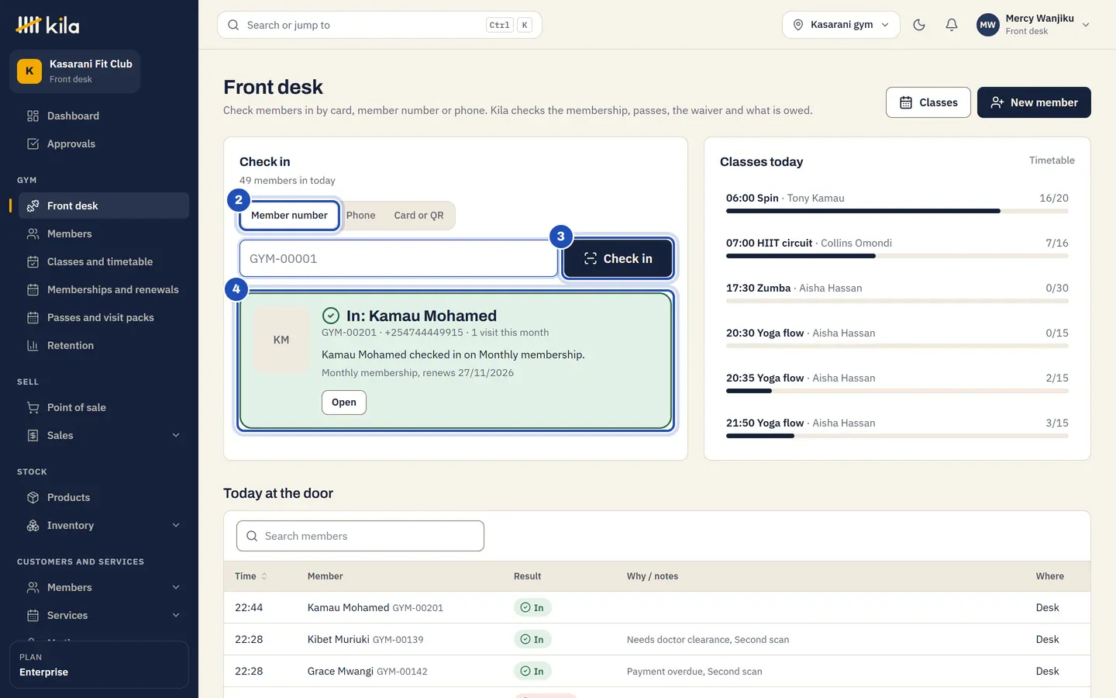Click the 06:00 Spin capacity bar
The height and width of the screenshot is (698, 1116).
click(897, 211)
